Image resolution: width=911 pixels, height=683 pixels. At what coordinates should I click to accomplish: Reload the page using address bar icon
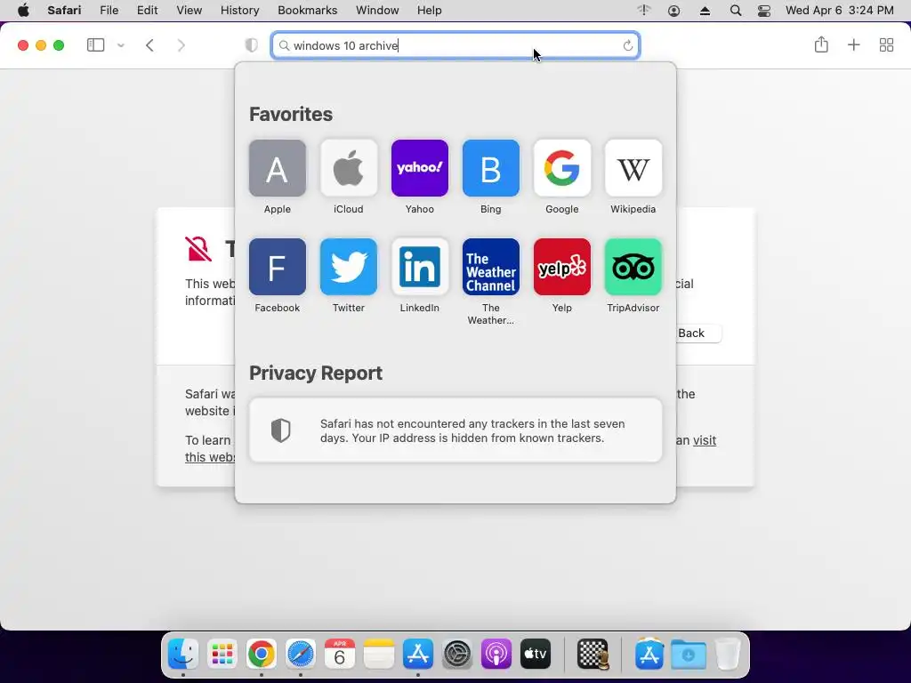coord(628,45)
